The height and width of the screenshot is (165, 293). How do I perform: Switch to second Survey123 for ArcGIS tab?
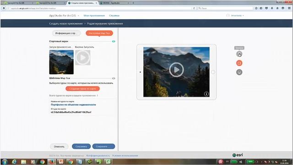click(50, 3)
